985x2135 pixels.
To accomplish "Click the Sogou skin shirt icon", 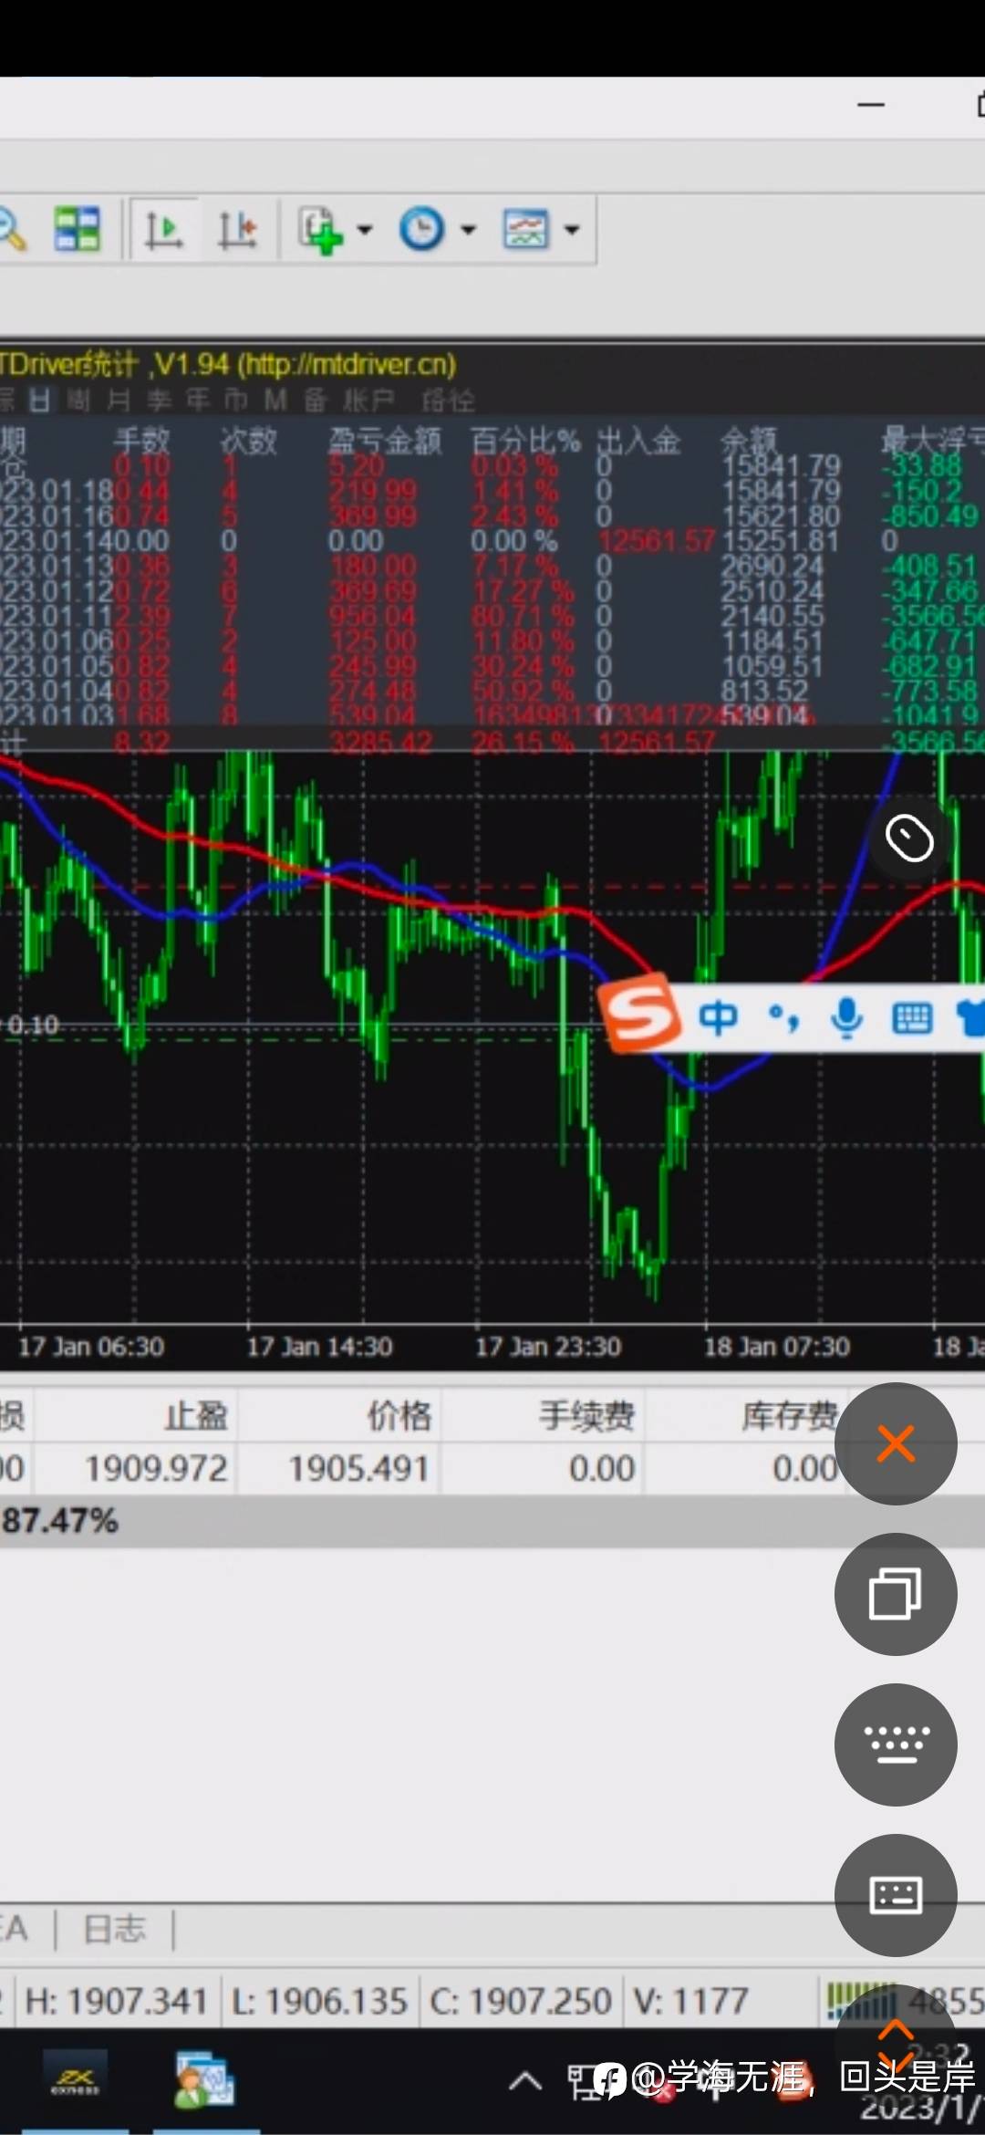I will tap(970, 1017).
